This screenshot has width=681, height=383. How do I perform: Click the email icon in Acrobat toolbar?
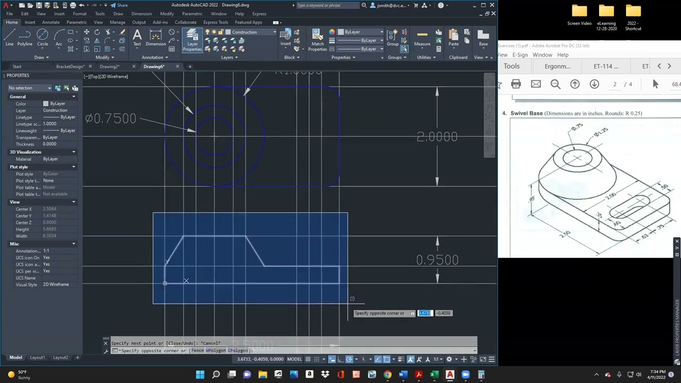coord(536,84)
